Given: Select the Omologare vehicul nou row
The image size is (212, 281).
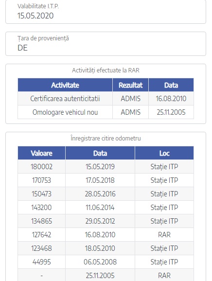Looking at the screenshot, I should [106, 112].
